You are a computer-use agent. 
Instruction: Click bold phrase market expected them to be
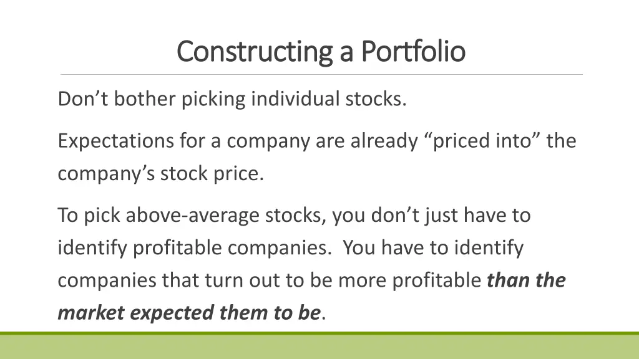189,313
